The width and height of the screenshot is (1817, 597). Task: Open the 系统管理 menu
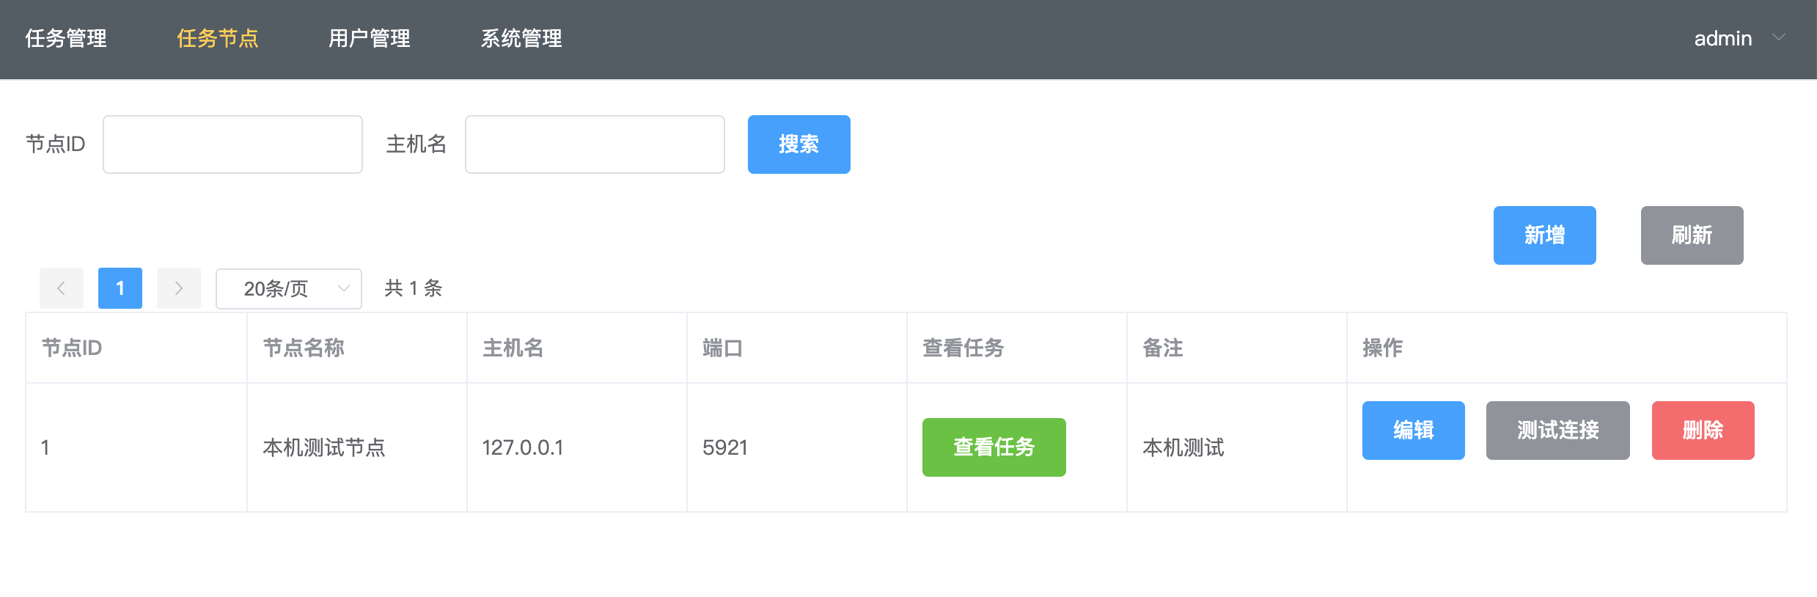tap(521, 38)
